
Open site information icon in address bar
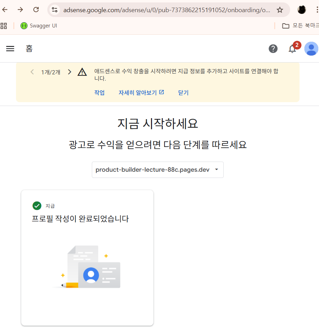click(55, 10)
